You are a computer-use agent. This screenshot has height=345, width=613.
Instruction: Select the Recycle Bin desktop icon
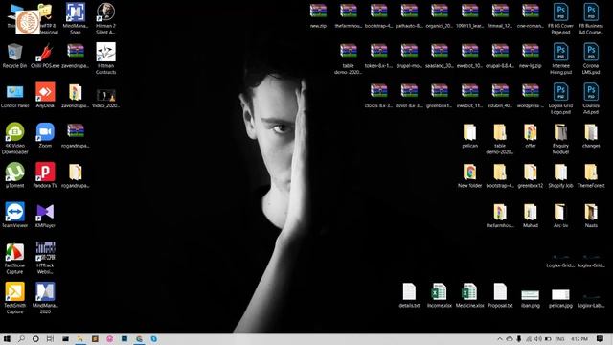tap(15, 56)
